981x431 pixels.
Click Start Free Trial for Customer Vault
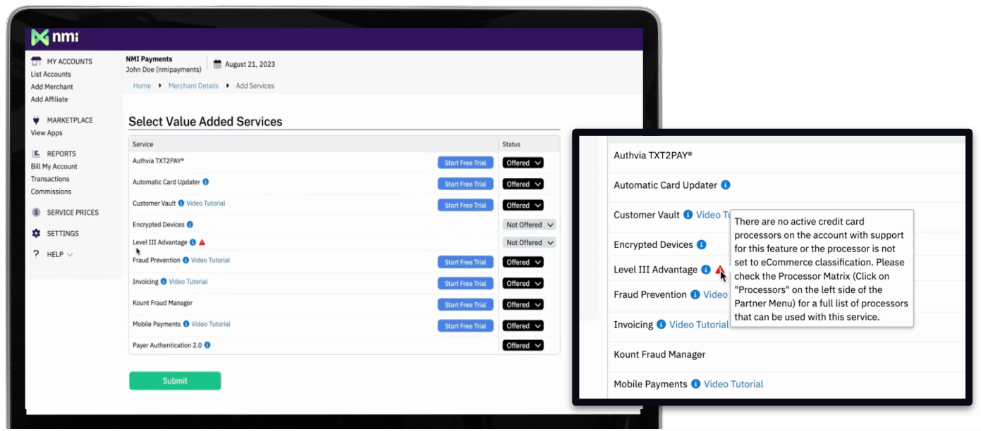pos(465,205)
